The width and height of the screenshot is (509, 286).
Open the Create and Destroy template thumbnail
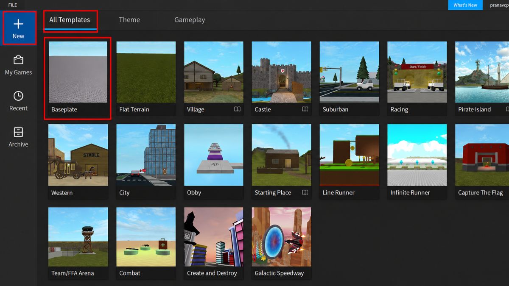pos(214,237)
